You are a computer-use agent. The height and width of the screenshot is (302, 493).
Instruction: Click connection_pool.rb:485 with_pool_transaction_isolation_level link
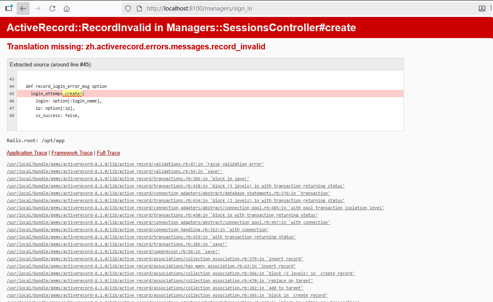click(195, 208)
